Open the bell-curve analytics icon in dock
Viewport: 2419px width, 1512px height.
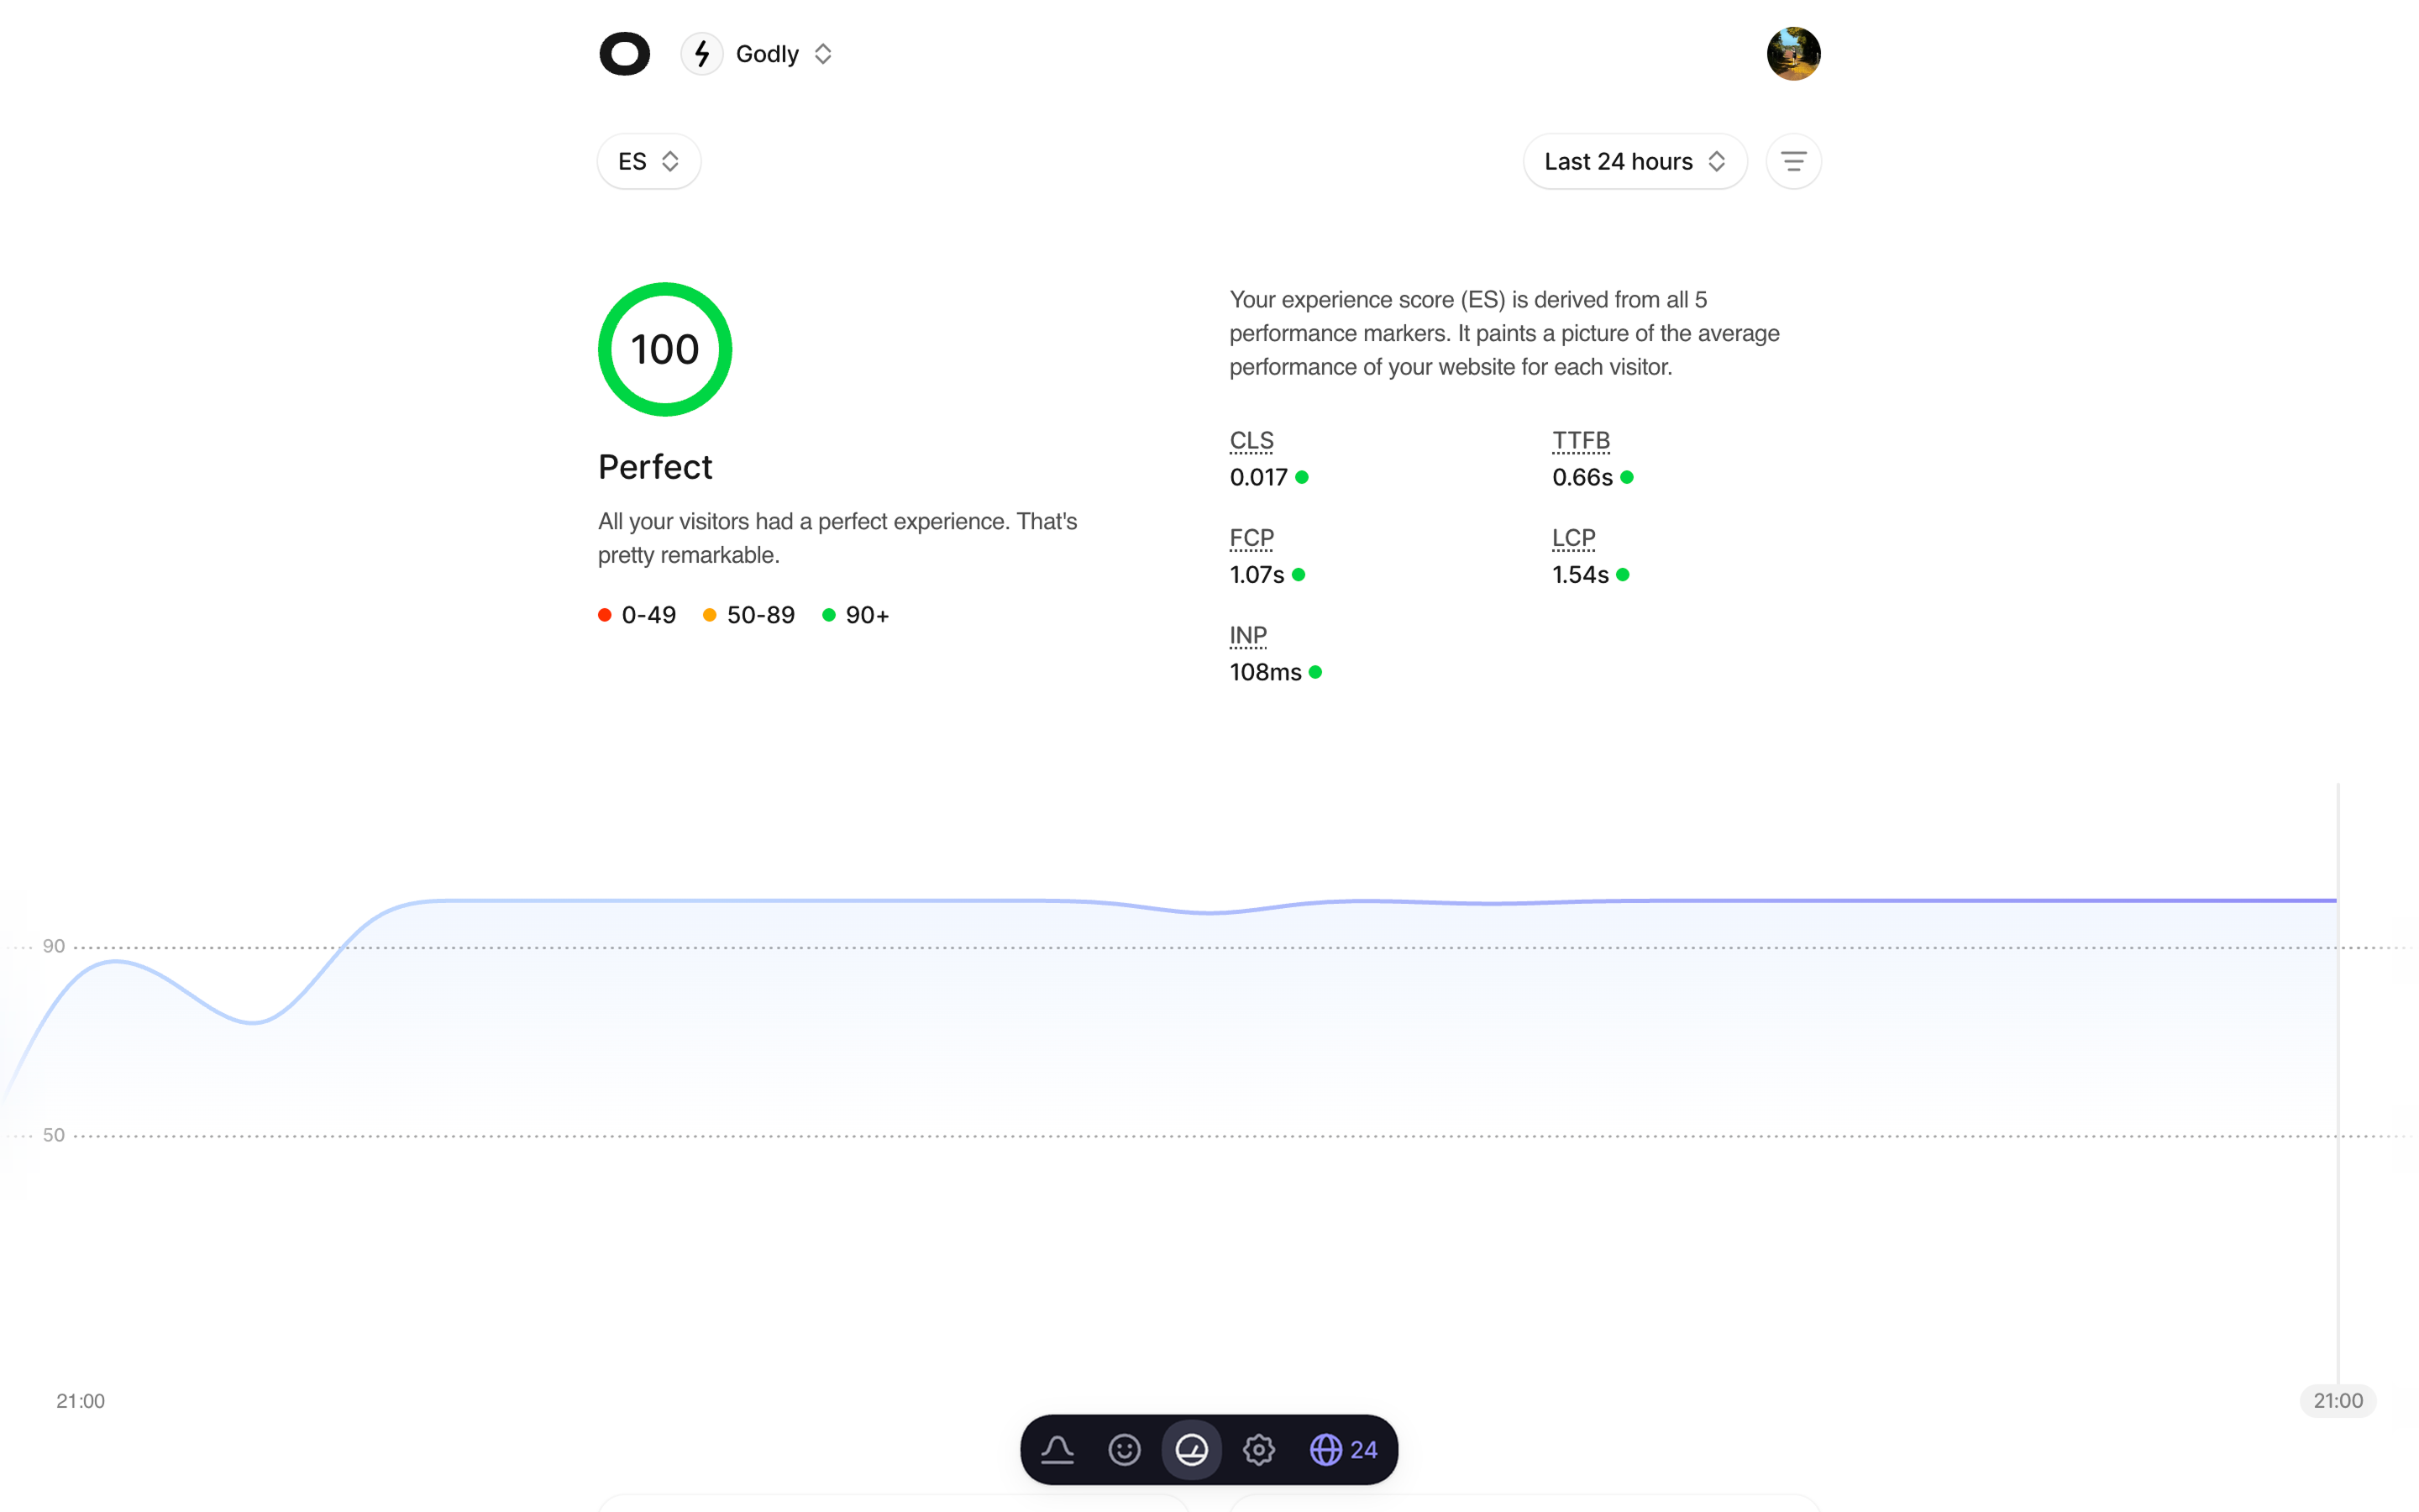[x=1057, y=1449]
